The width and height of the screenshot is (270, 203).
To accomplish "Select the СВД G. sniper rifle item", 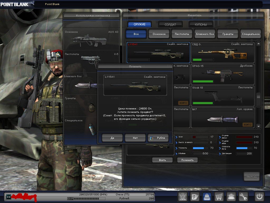I will (x=223, y=53).
